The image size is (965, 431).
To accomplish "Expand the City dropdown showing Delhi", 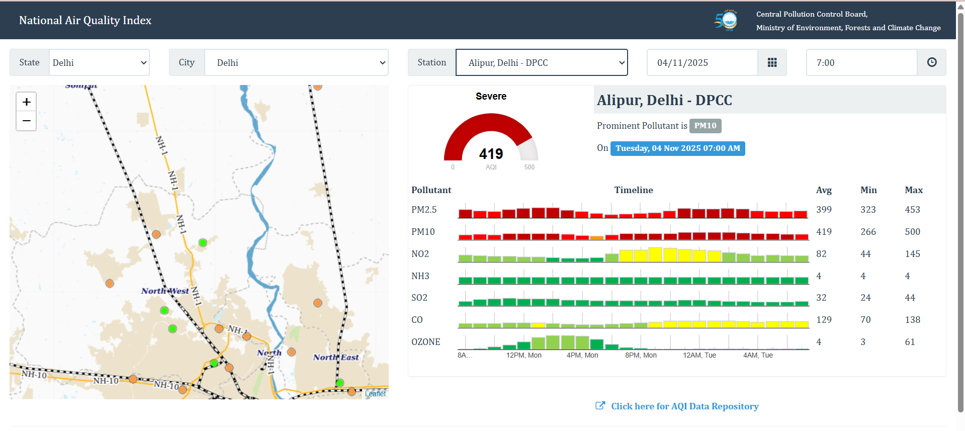I will click(x=296, y=62).
